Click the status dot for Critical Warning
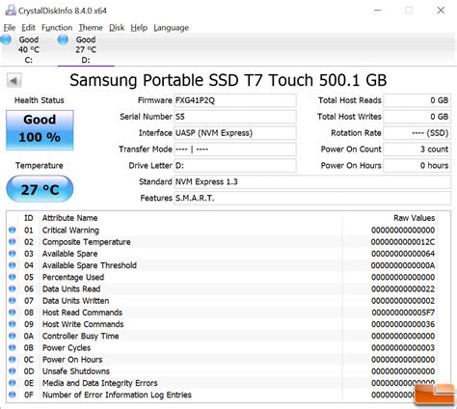 pyautogui.click(x=13, y=230)
